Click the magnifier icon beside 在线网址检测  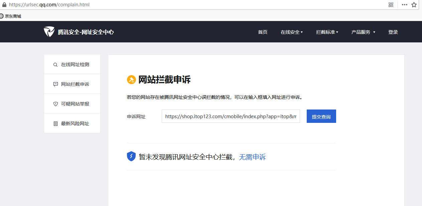point(55,65)
